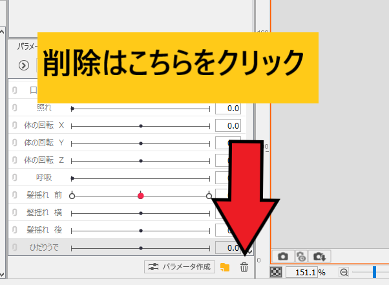This screenshot has height=285, width=389.
Task: Click the 体の回転 X value field
Action: point(228,126)
